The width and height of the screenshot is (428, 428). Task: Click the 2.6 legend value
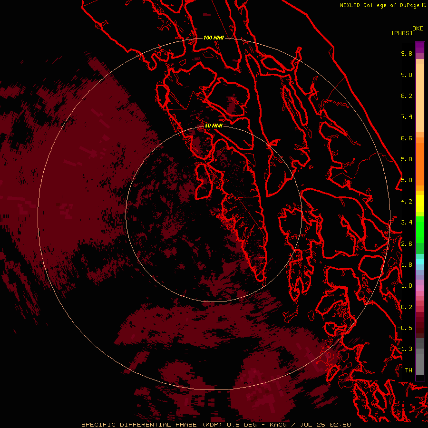click(407, 244)
